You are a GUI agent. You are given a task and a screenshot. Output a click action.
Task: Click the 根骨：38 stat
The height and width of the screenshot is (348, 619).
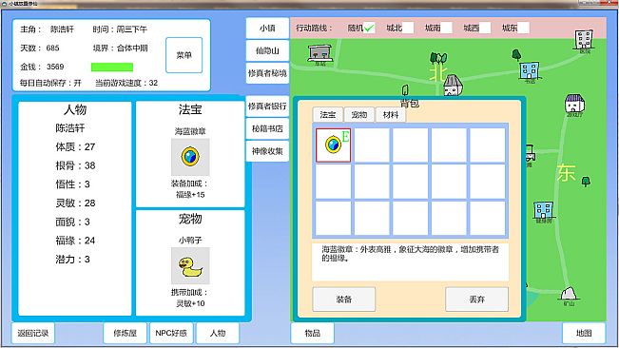tap(75, 165)
